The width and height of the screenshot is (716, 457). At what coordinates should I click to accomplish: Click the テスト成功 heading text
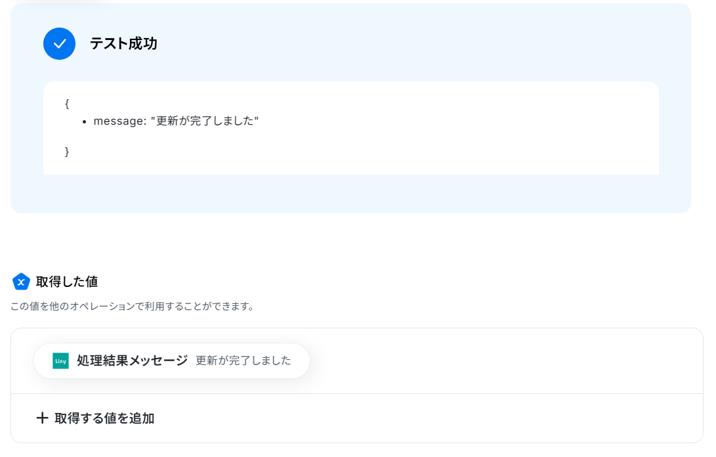point(123,43)
